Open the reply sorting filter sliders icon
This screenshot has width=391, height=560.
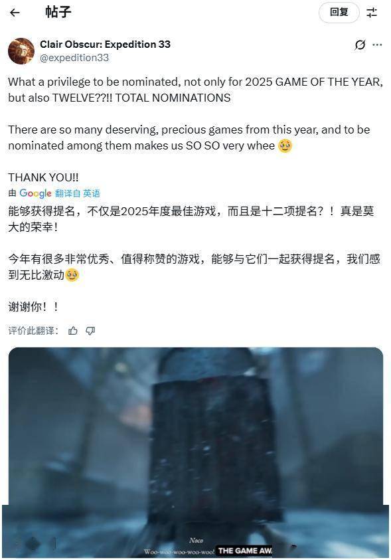pyautogui.click(x=372, y=13)
